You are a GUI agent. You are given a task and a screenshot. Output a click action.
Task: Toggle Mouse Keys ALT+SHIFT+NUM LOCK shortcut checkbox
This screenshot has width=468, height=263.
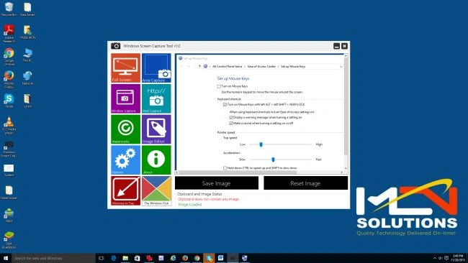point(225,104)
